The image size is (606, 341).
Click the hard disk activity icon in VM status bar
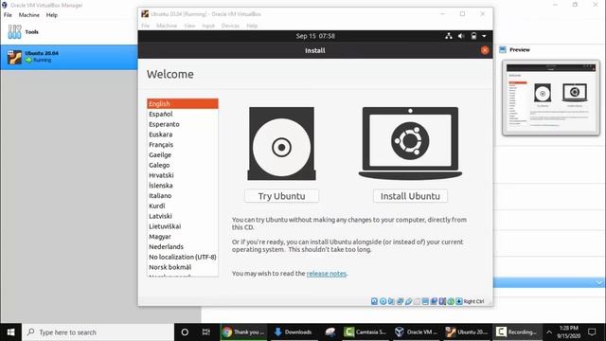374,301
